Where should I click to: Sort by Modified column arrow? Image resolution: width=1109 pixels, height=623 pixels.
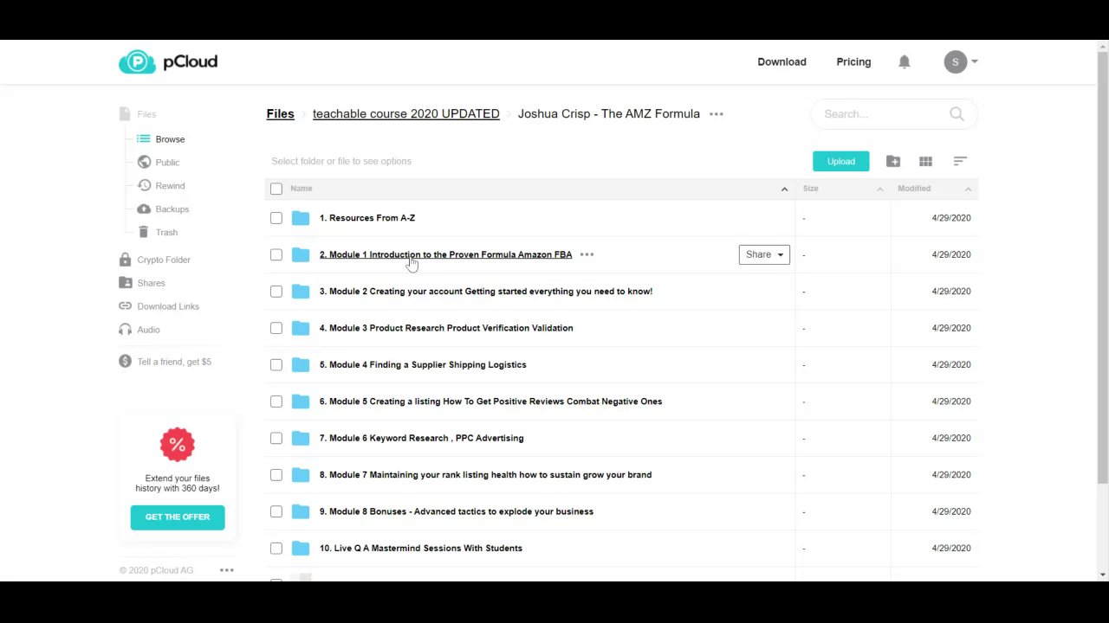click(x=968, y=189)
